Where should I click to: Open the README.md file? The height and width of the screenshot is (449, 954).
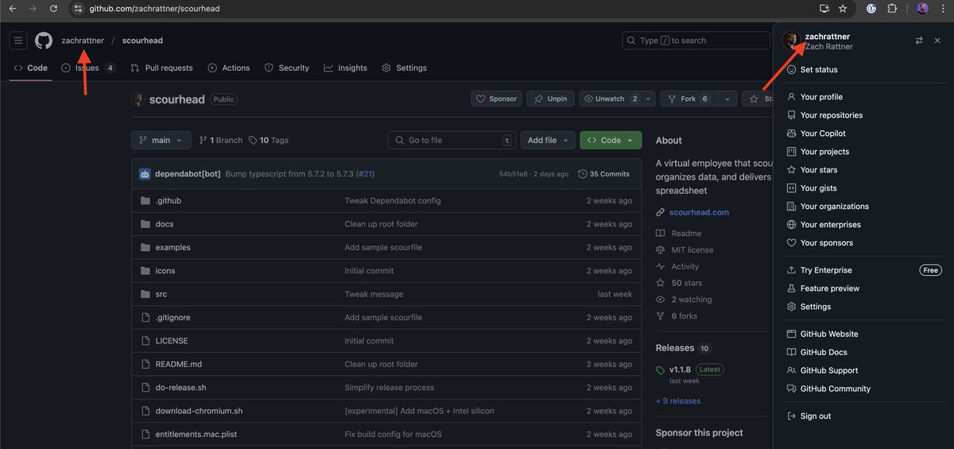tap(178, 365)
